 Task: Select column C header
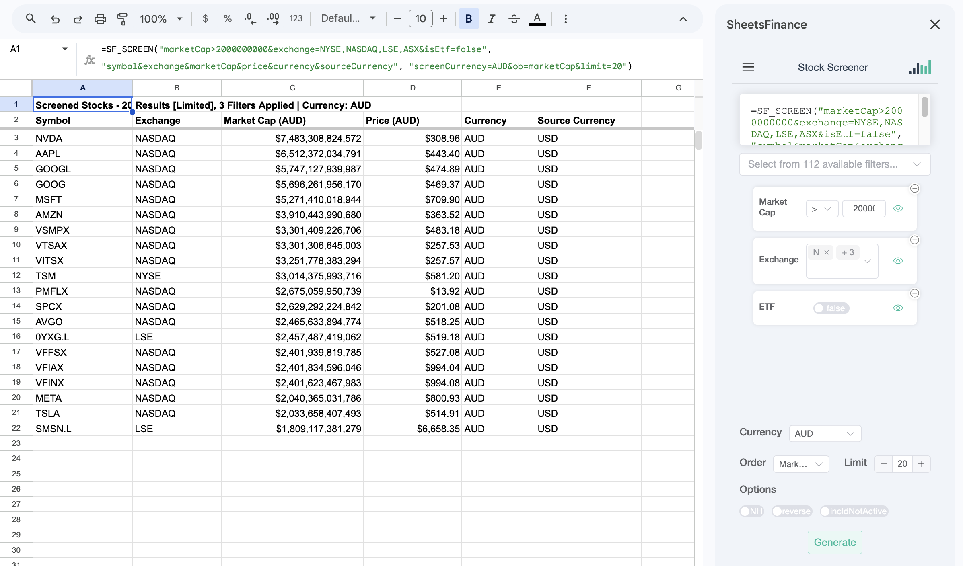(292, 88)
